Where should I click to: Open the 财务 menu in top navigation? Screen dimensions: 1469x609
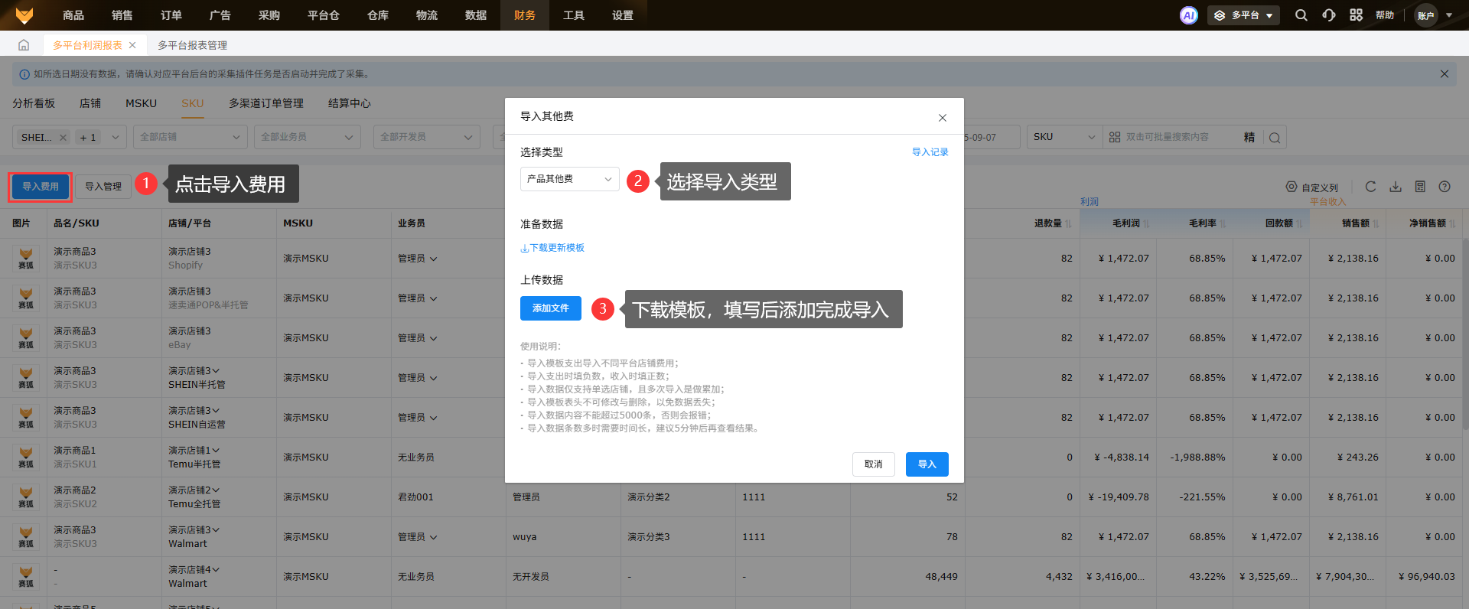pos(525,15)
